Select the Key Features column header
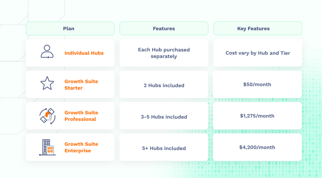The height and width of the screenshot is (178, 322). [x=258, y=28]
